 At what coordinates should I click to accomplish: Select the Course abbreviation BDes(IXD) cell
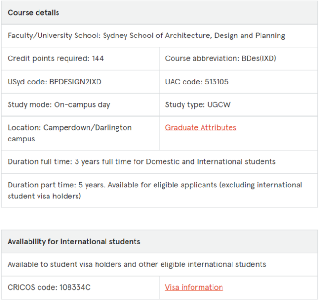click(x=221, y=59)
